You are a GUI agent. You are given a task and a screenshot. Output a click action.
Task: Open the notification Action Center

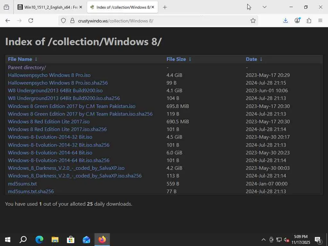point(318,240)
